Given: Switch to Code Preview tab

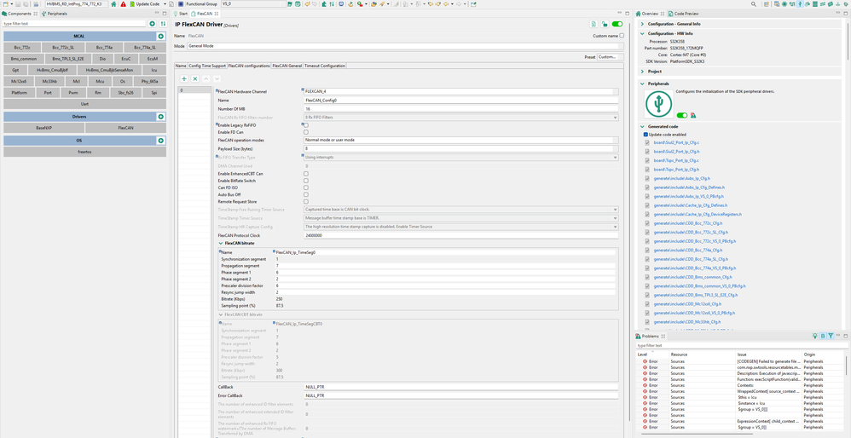Looking at the screenshot, I should (x=684, y=14).
